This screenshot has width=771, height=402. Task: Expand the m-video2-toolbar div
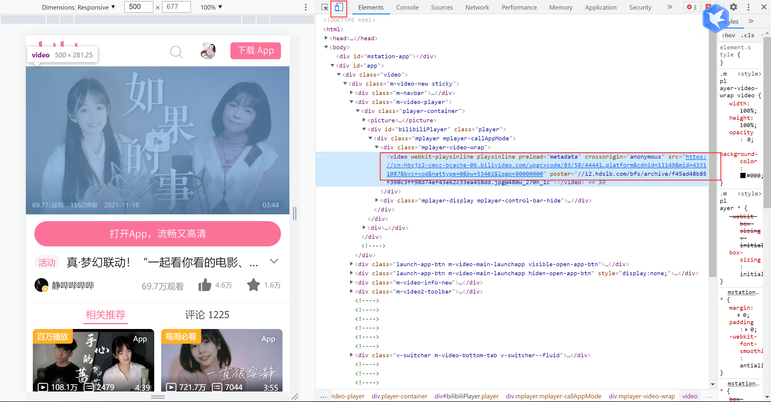tap(351, 291)
